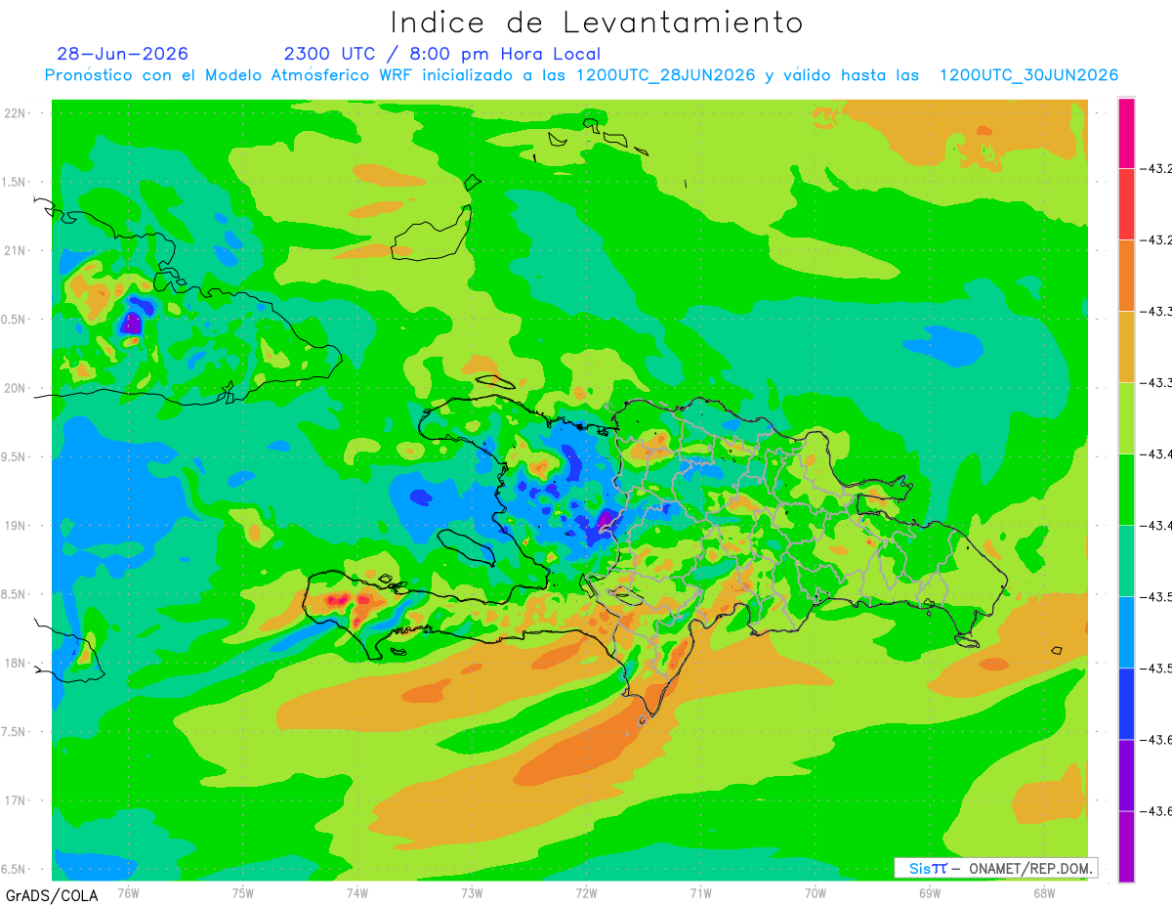This screenshot has width=1172, height=906.
Task: Pick the golden yellow-orange color bar swatch
Action: pyautogui.click(x=1126, y=347)
